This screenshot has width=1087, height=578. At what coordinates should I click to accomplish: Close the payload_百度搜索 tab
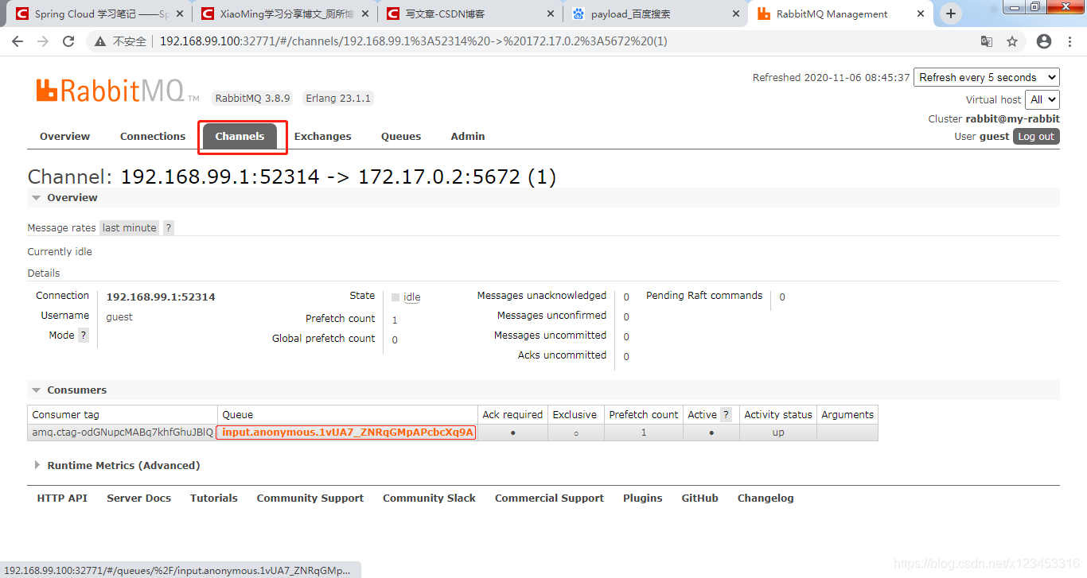[x=736, y=14]
